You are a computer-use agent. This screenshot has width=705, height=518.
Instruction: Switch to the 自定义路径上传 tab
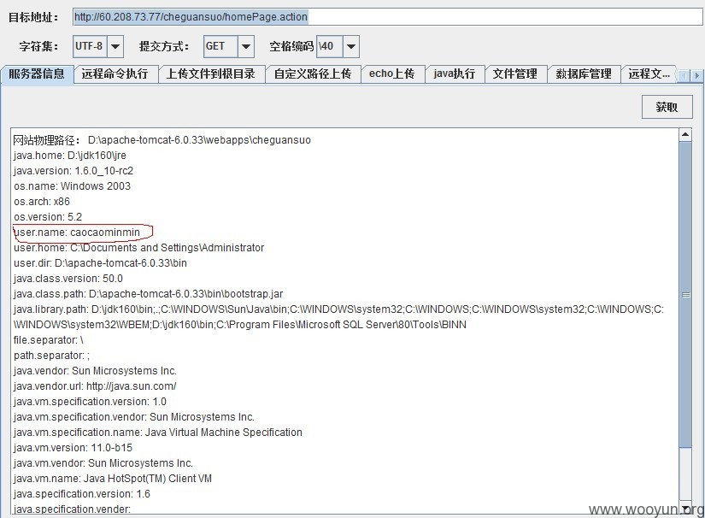(313, 74)
